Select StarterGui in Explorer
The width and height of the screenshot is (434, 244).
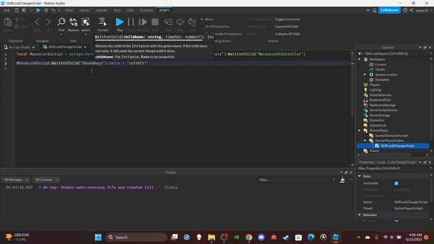(376, 121)
